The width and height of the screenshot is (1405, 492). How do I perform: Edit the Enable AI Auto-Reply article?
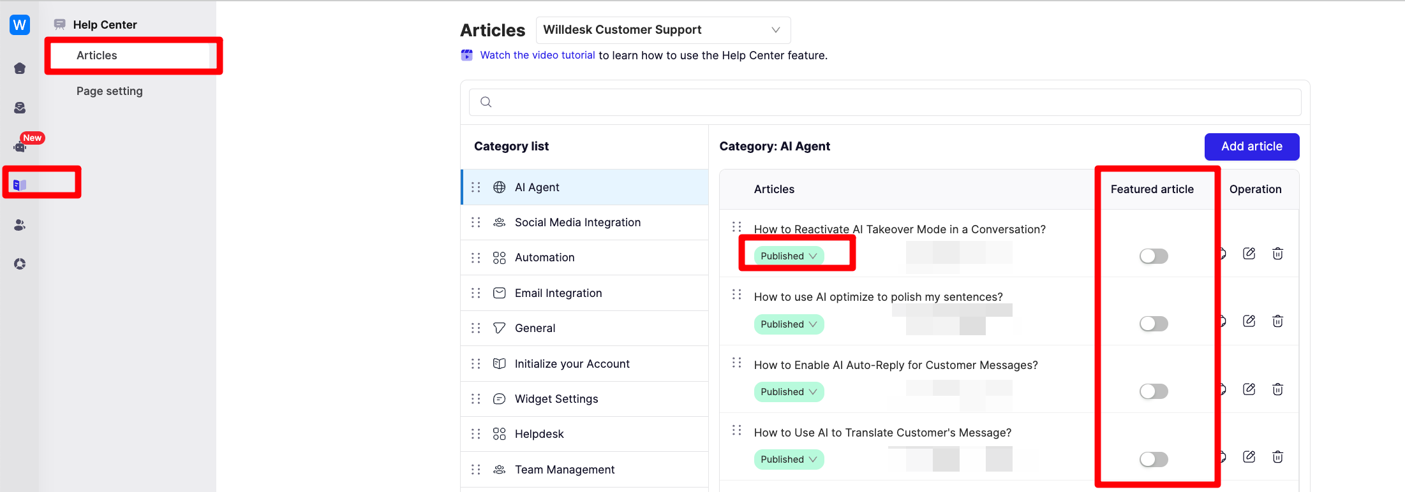click(x=1249, y=389)
